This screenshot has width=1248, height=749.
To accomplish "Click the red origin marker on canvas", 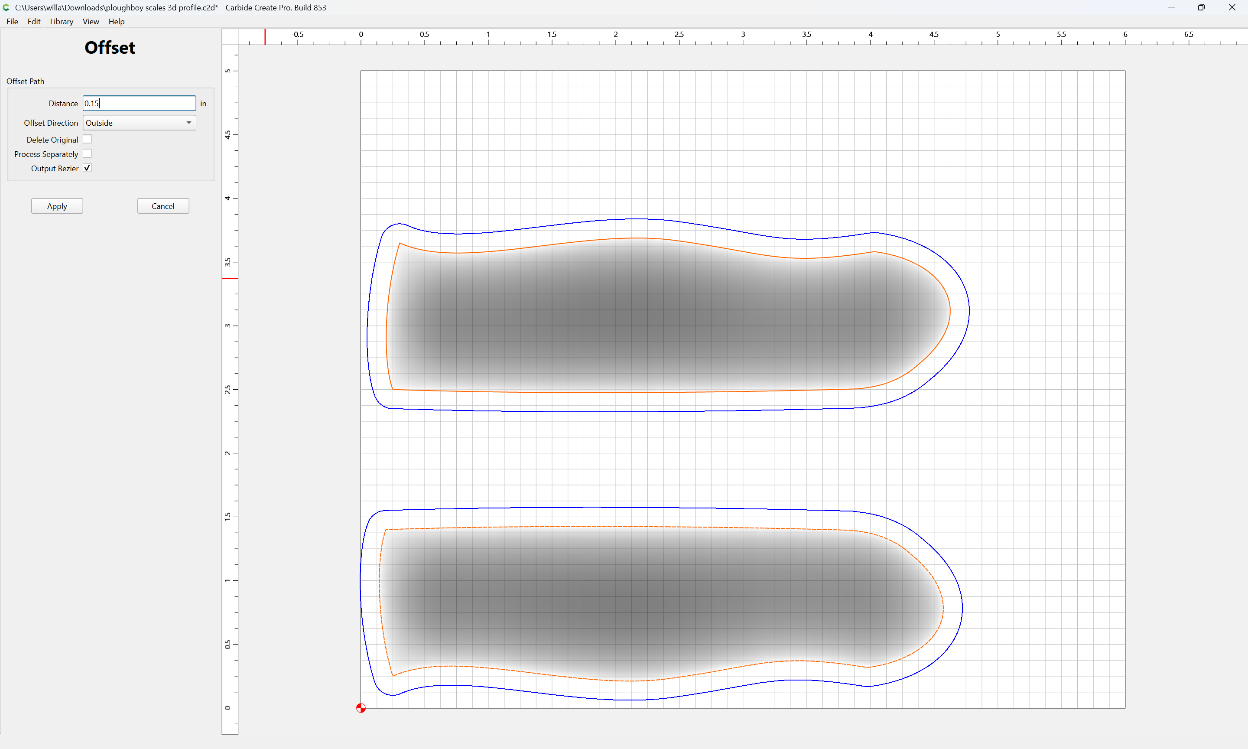I will 361,708.
